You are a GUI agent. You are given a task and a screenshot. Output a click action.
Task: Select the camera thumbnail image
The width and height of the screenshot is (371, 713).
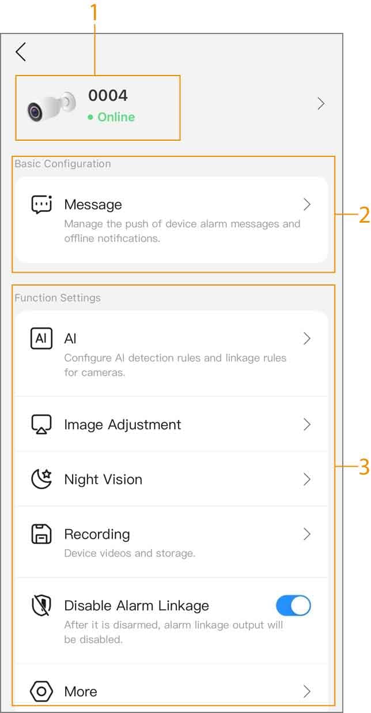tap(51, 106)
